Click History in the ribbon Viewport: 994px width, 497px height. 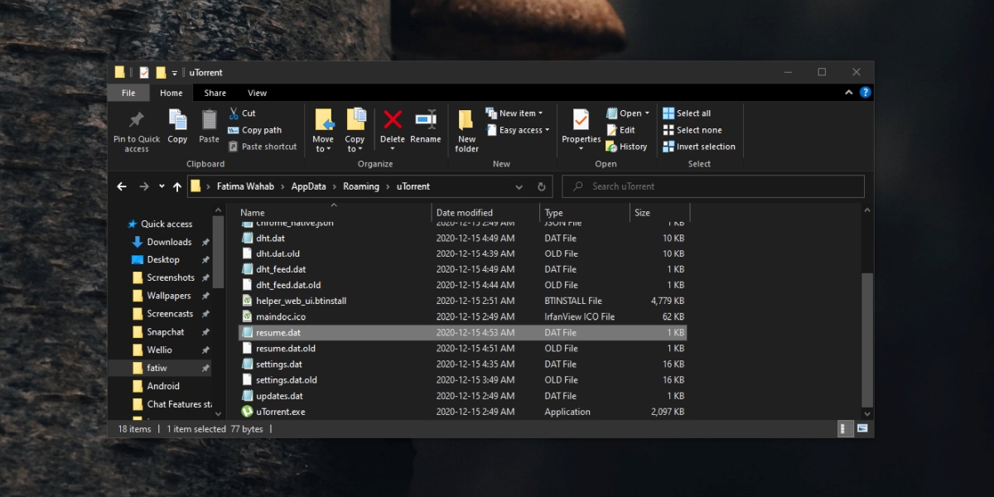[626, 147]
